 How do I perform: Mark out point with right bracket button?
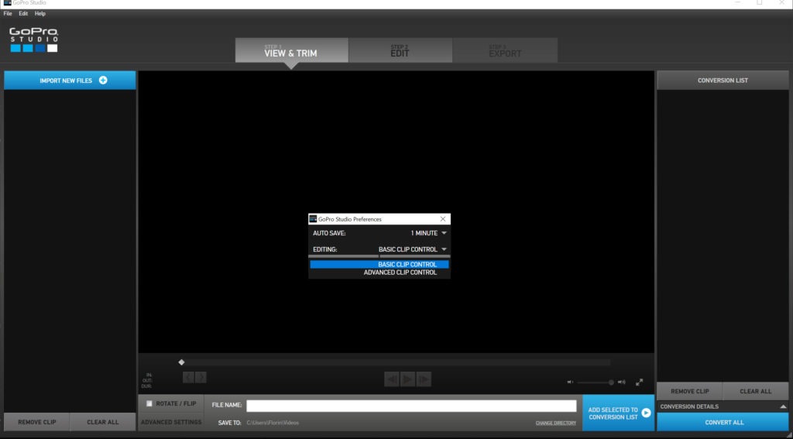pyautogui.click(x=201, y=377)
